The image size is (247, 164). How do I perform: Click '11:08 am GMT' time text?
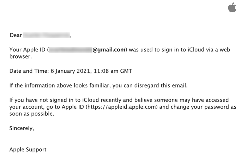pos(113,71)
